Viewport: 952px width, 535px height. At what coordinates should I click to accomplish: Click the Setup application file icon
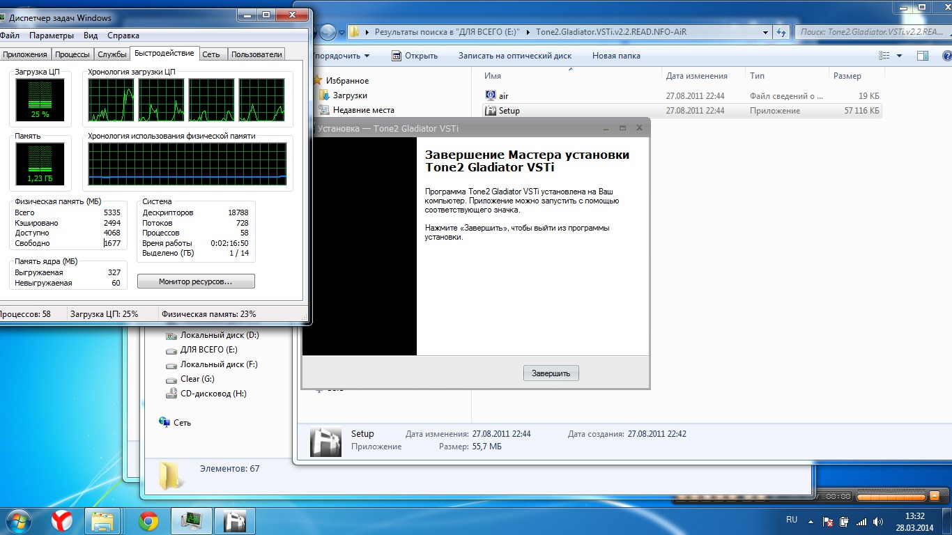click(x=491, y=110)
